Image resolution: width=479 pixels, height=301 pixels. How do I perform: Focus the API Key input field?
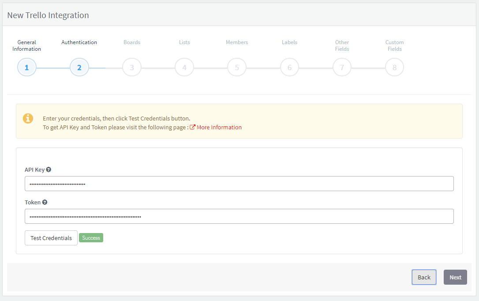pos(239,184)
